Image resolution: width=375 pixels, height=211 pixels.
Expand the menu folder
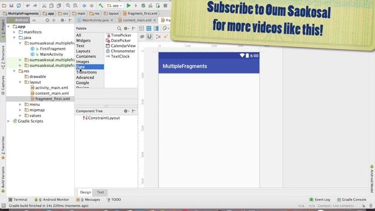(20, 104)
